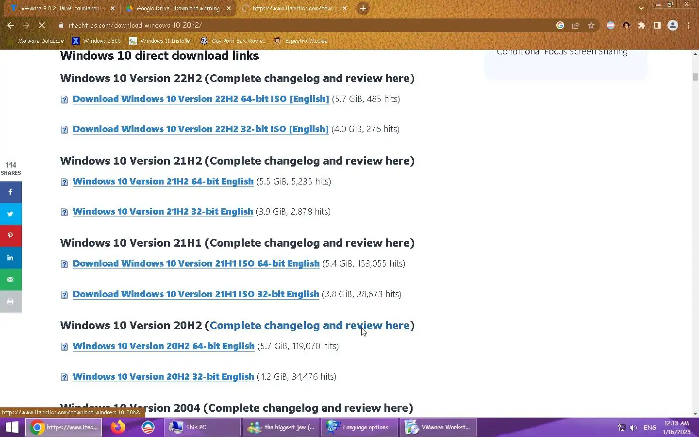Image resolution: width=699 pixels, height=437 pixels.
Task: Open Windows 11 Installer bookmark
Action: 161,41
